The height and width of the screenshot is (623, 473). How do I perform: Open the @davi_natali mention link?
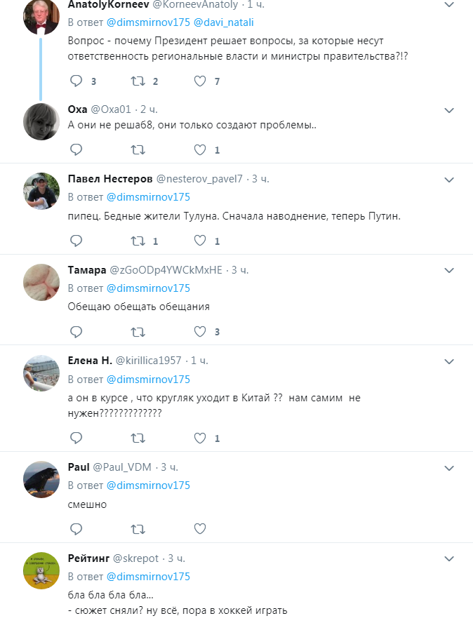click(x=223, y=22)
